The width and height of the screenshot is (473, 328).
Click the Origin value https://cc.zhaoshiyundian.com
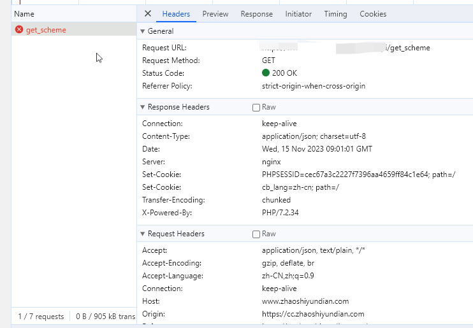coord(313,314)
